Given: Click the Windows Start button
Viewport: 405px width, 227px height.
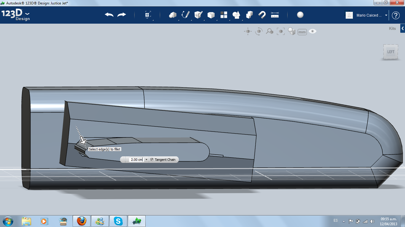Looking at the screenshot, I should coord(8,221).
